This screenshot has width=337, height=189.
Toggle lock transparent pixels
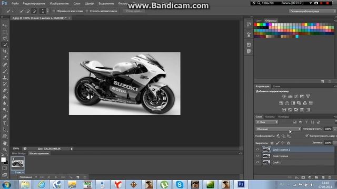(272, 143)
